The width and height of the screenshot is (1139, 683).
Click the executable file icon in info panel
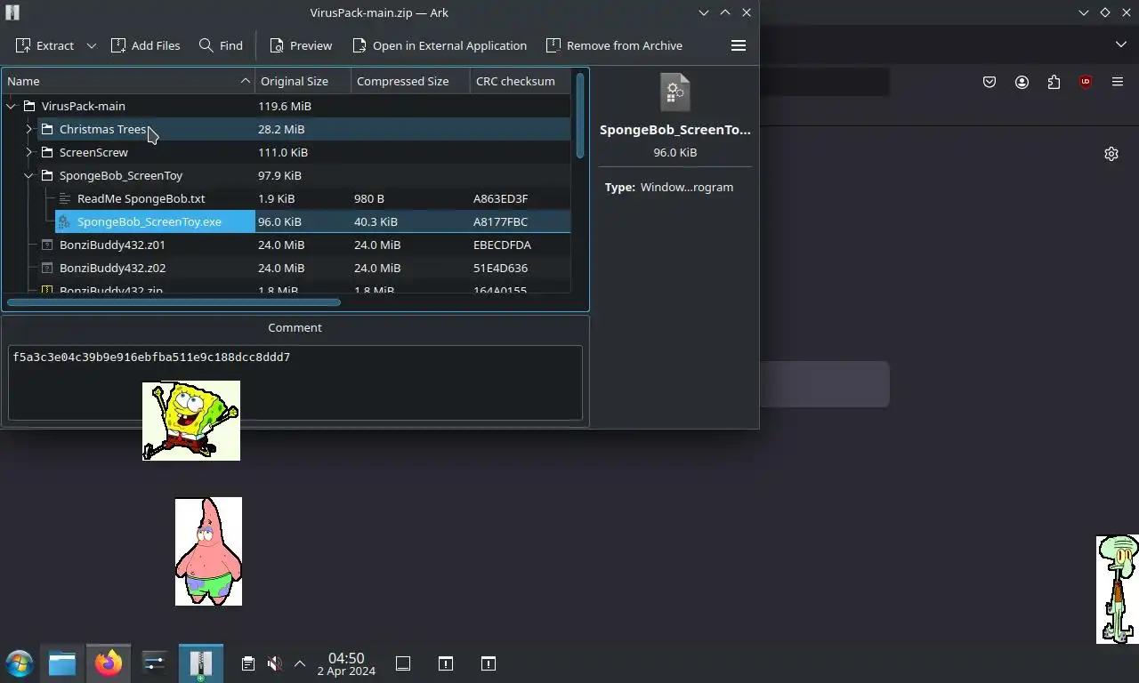[x=675, y=92]
